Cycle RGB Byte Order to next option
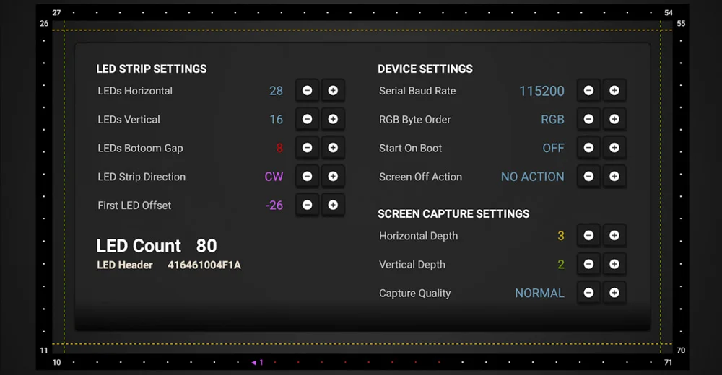This screenshot has width=722, height=375. coord(614,119)
